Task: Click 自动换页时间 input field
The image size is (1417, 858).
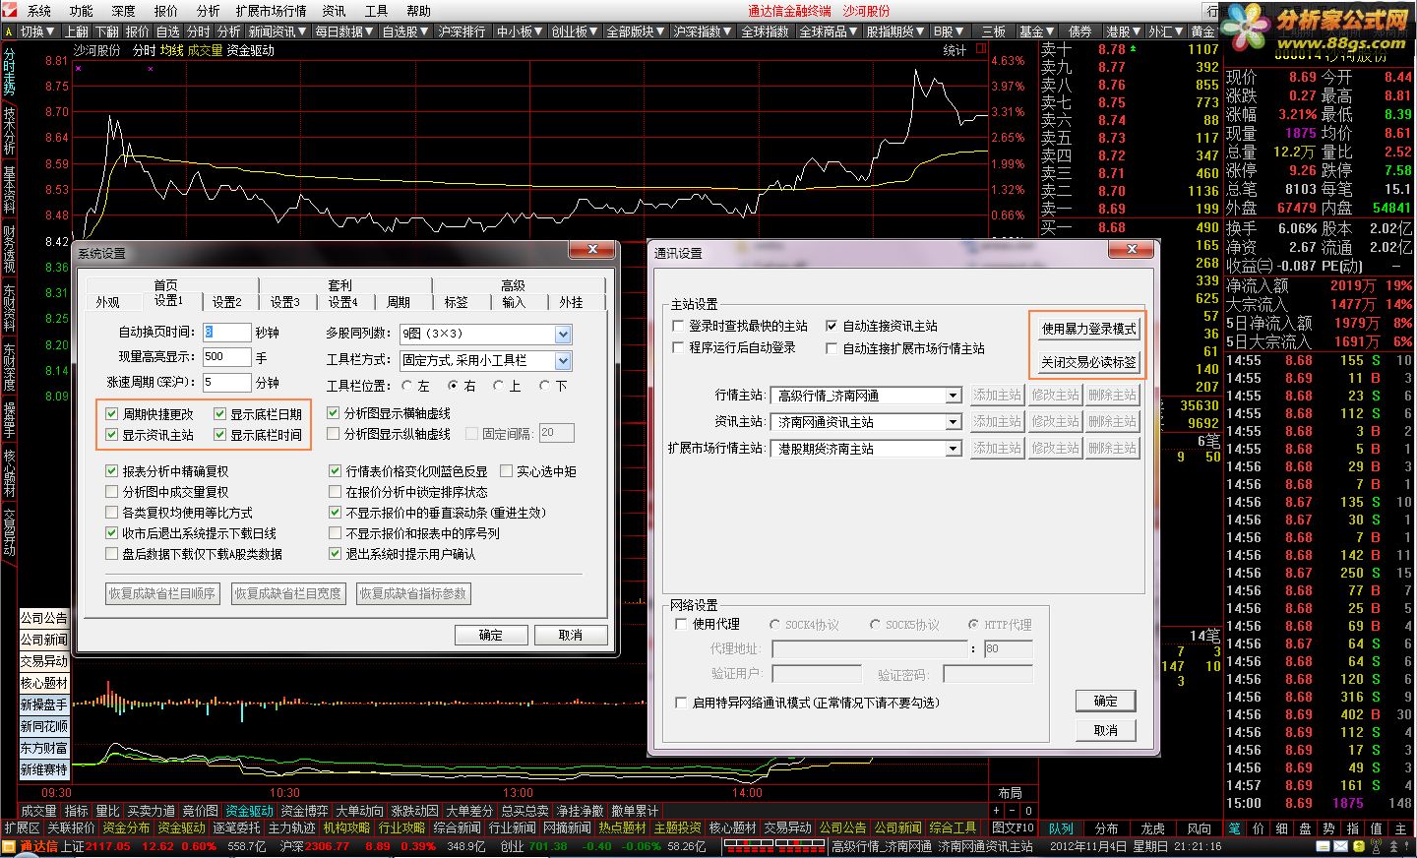Action: [226, 333]
